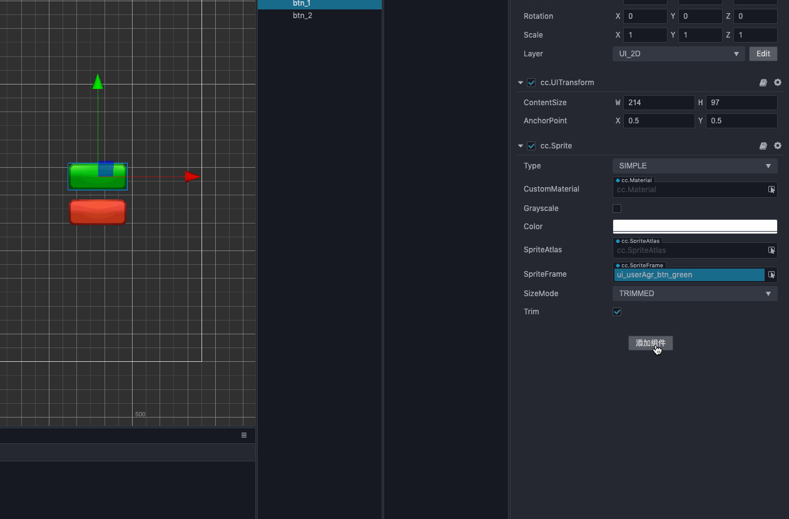Open the Type SIMPLE dropdown
This screenshot has height=519, width=789.
[695, 166]
